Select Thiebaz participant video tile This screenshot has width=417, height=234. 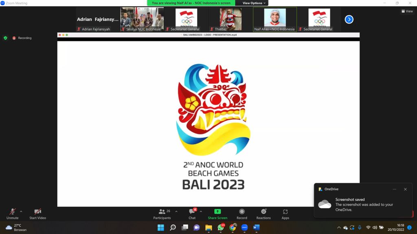[230, 19]
